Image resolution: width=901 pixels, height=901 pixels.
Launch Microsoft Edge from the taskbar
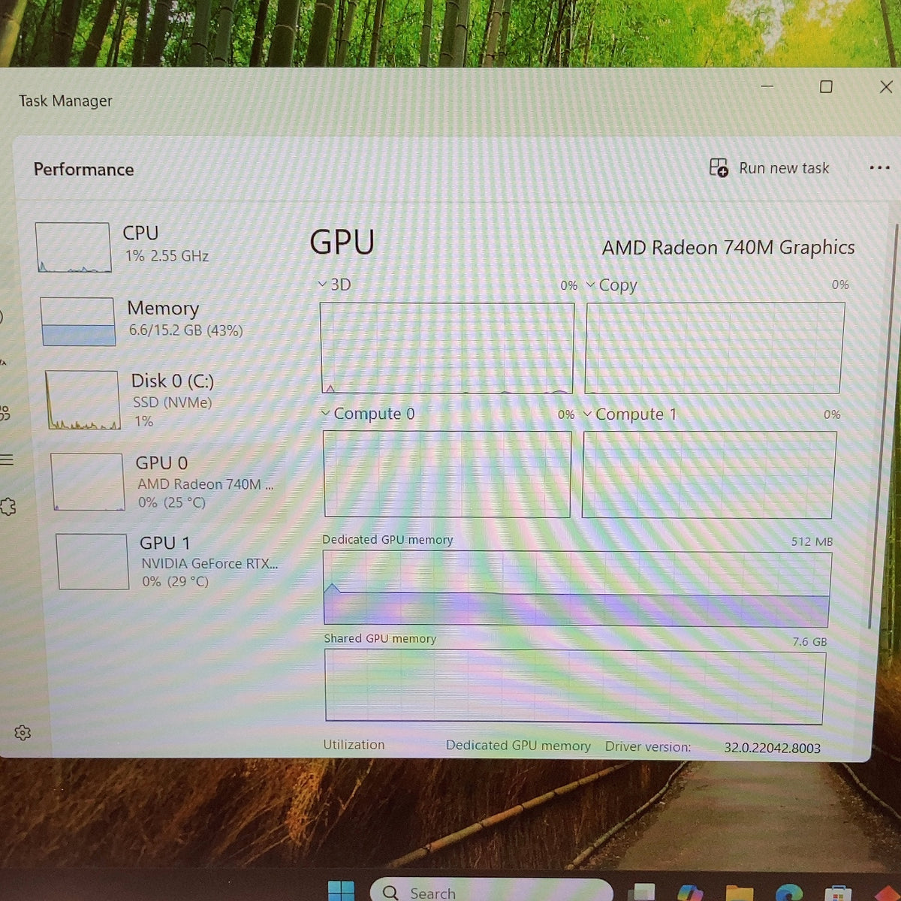(788, 893)
